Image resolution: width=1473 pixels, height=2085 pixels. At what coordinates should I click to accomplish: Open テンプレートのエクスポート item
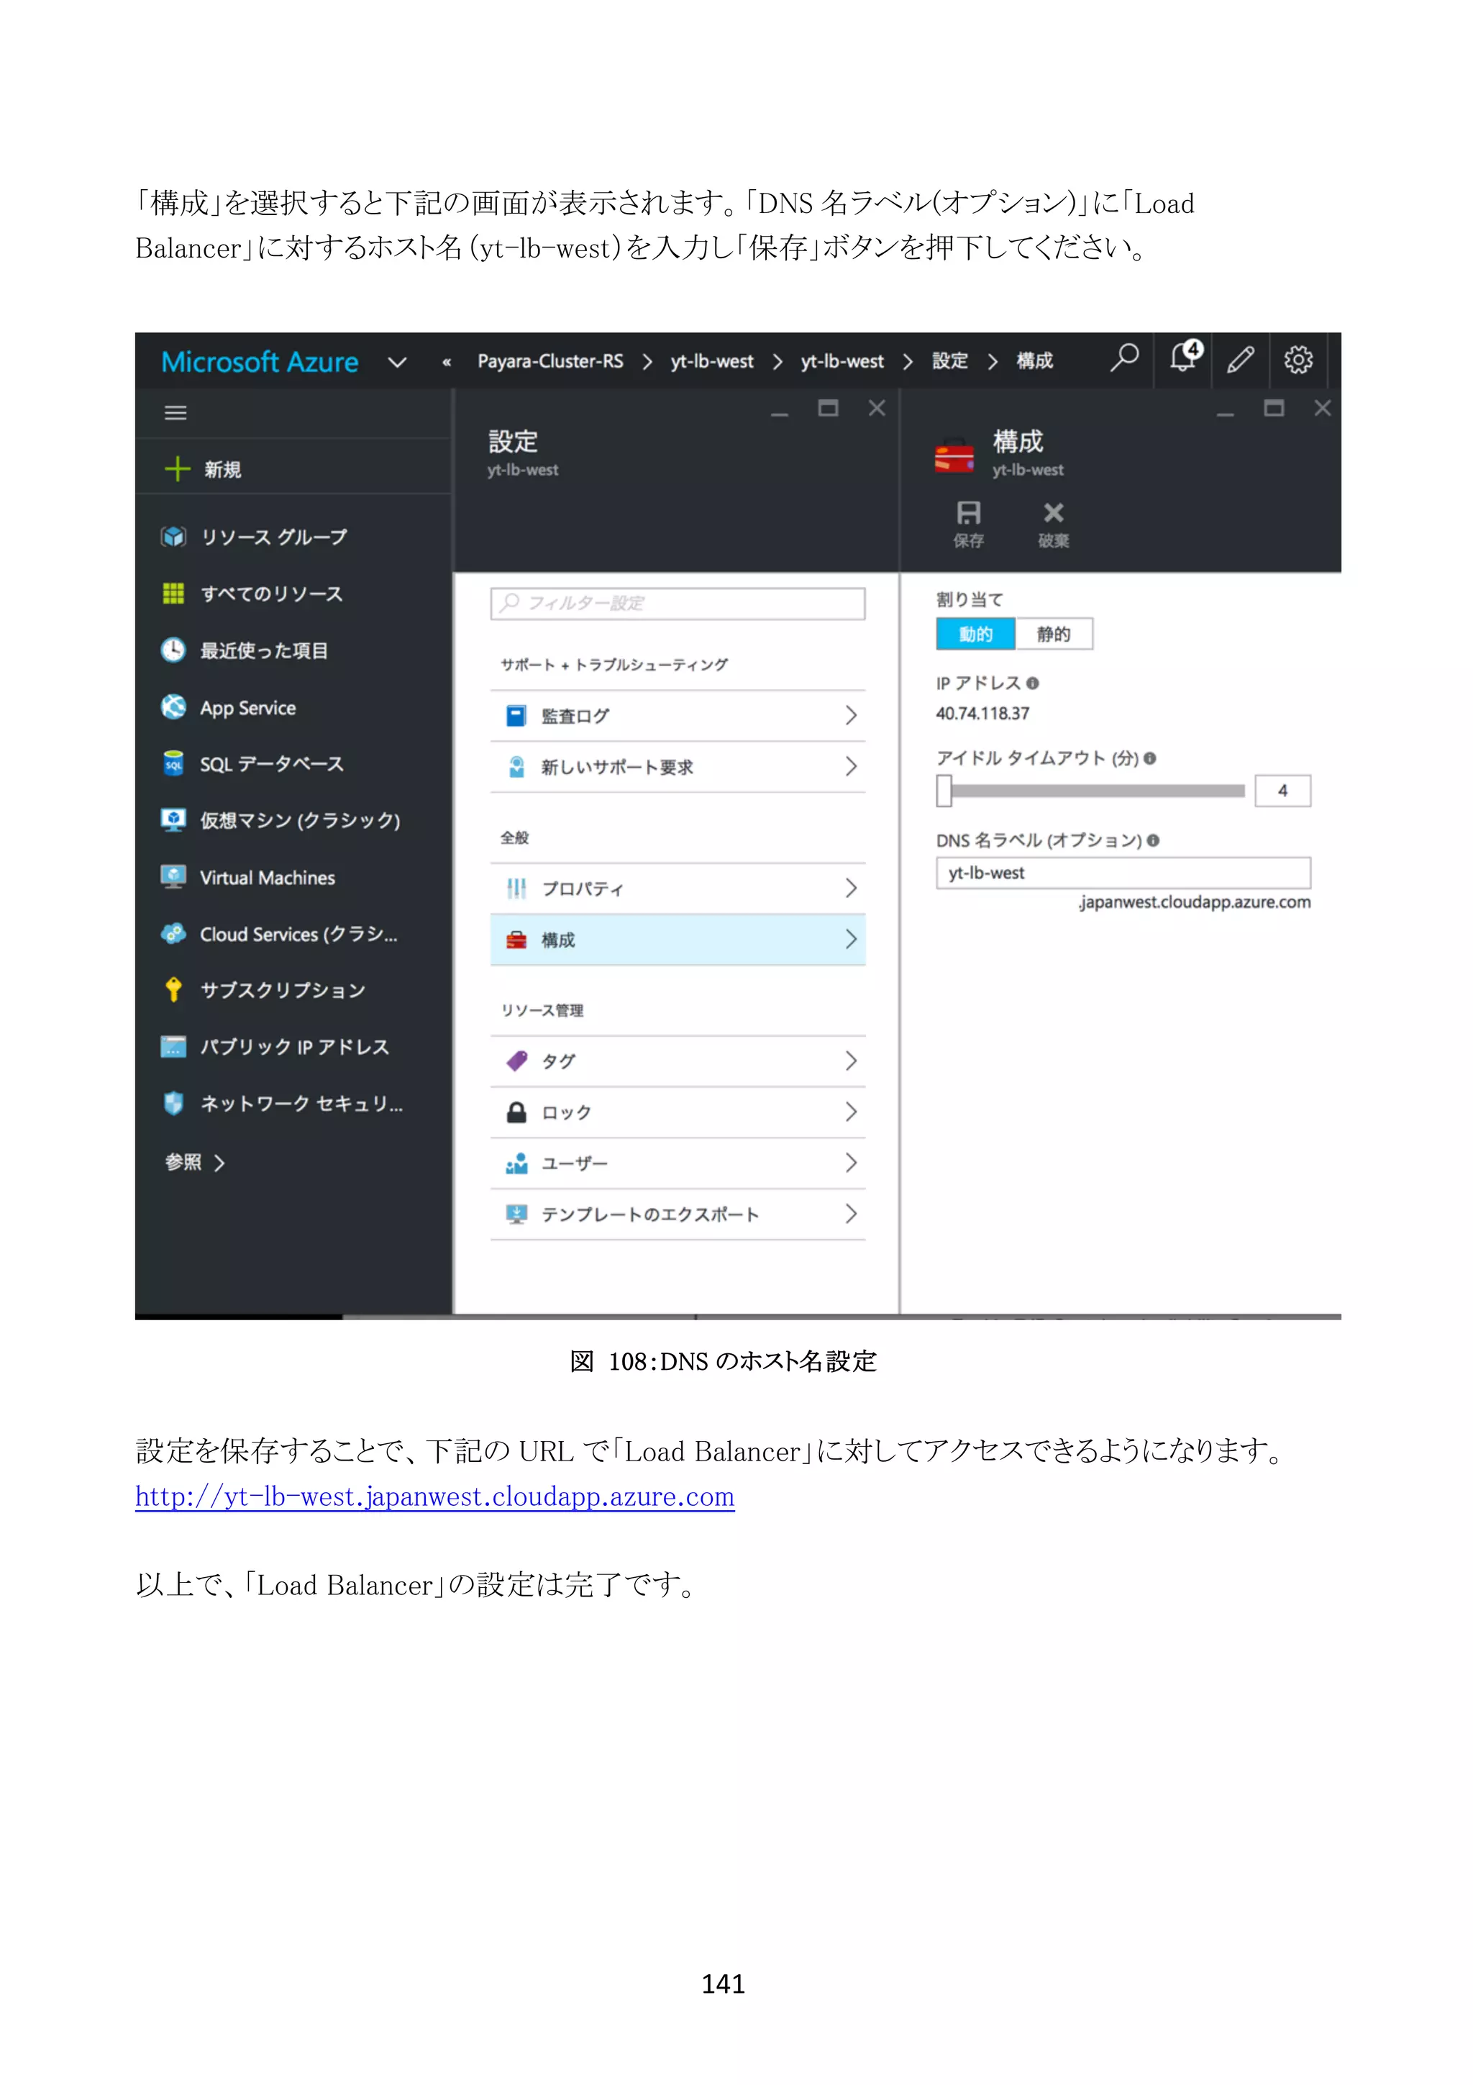point(678,1214)
